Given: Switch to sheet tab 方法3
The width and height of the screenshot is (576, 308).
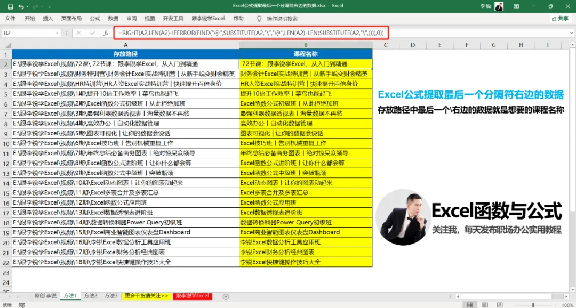Looking at the screenshot, I should (110, 296).
